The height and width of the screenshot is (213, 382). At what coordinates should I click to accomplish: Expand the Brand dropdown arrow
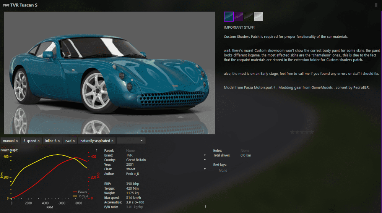205,155
